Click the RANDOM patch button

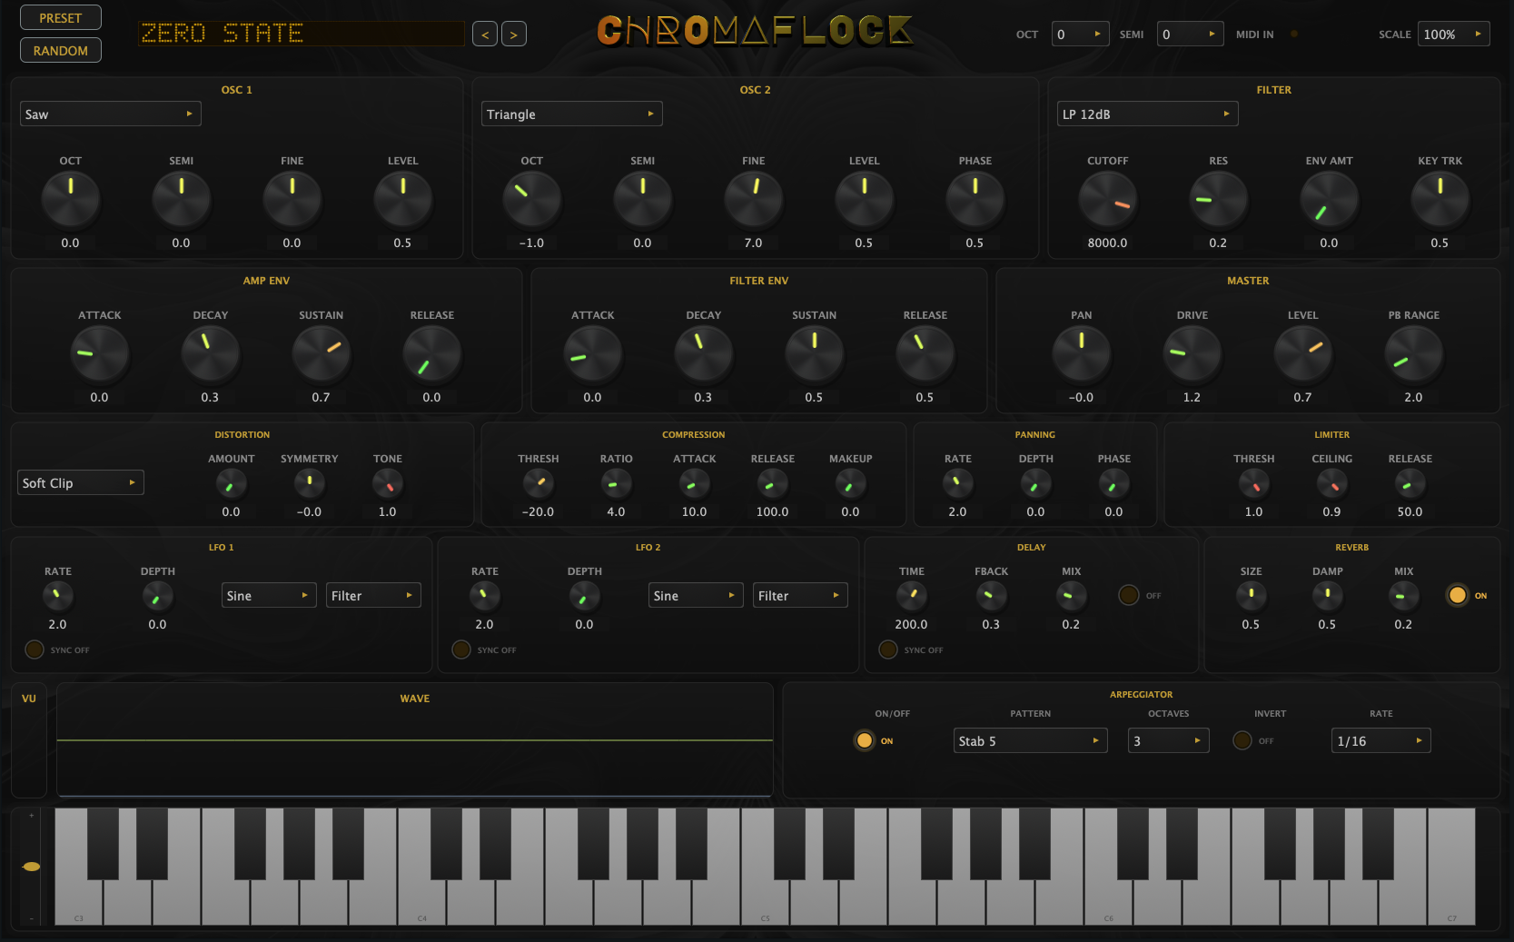(61, 51)
